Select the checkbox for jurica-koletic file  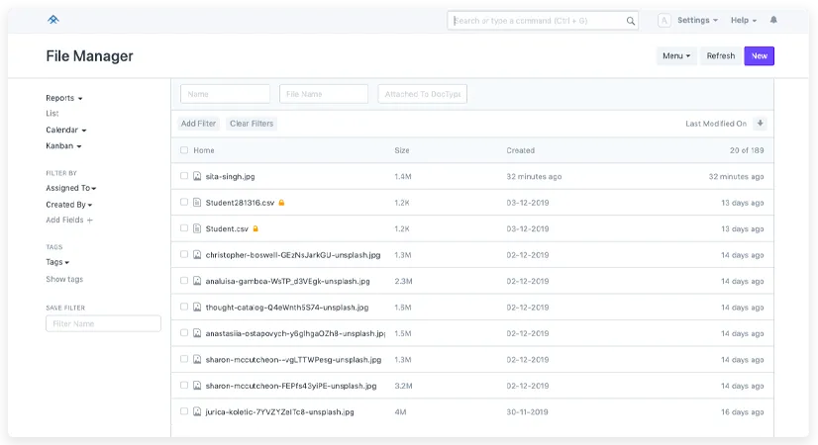[x=184, y=411]
